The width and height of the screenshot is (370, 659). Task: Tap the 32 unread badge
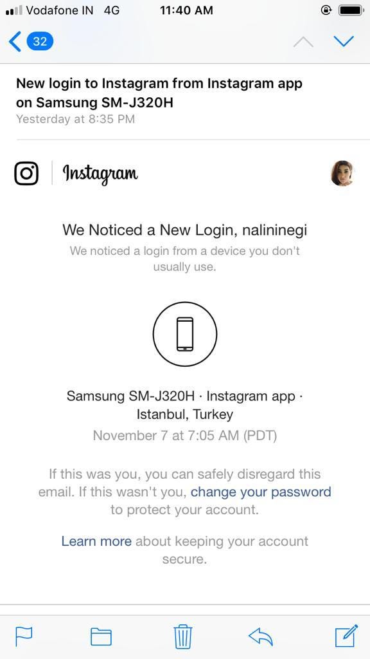click(x=40, y=41)
